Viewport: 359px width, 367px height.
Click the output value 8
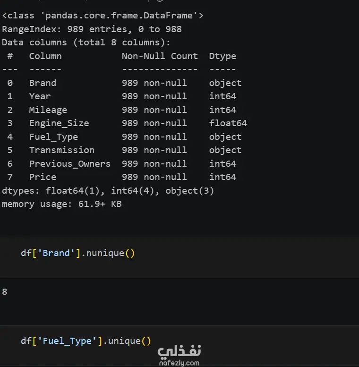tap(4, 292)
